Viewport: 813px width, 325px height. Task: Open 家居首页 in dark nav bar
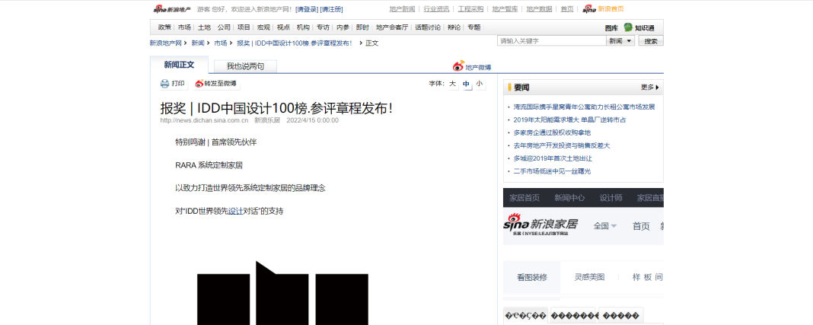[524, 198]
